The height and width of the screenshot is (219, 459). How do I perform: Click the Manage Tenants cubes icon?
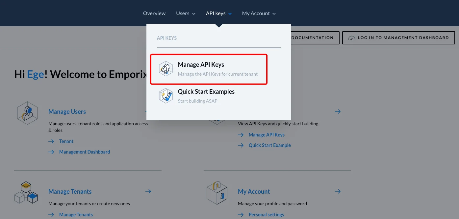(x=26, y=193)
